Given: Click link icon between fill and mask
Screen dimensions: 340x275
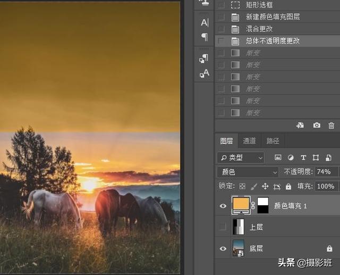Looking at the screenshot, I should click(253, 205).
